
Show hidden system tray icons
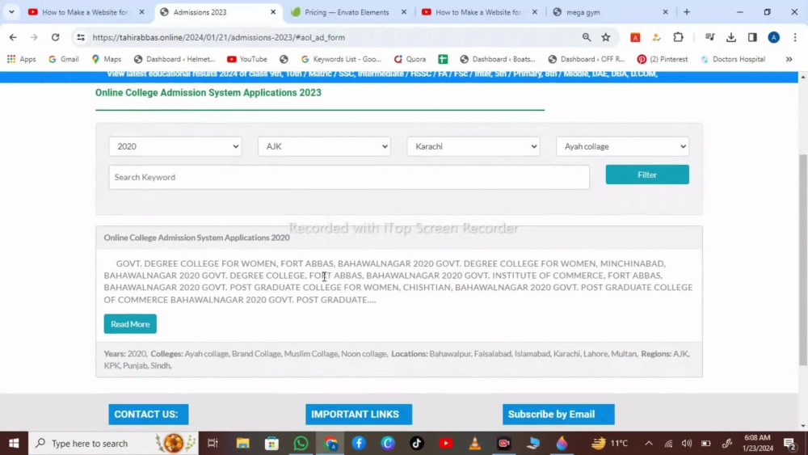649,443
